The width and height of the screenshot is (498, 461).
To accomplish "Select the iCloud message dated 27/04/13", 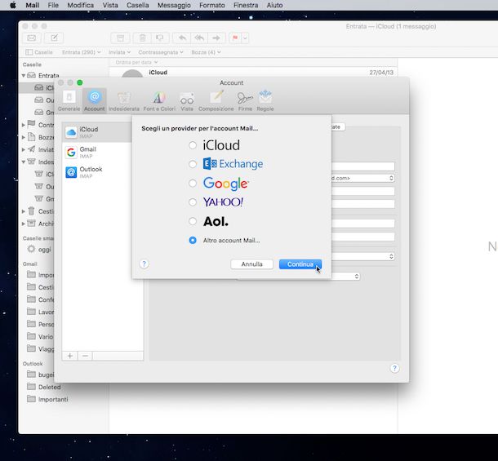I will pos(253,73).
